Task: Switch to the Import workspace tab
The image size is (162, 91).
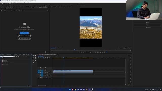Action: click(x=6, y=4)
